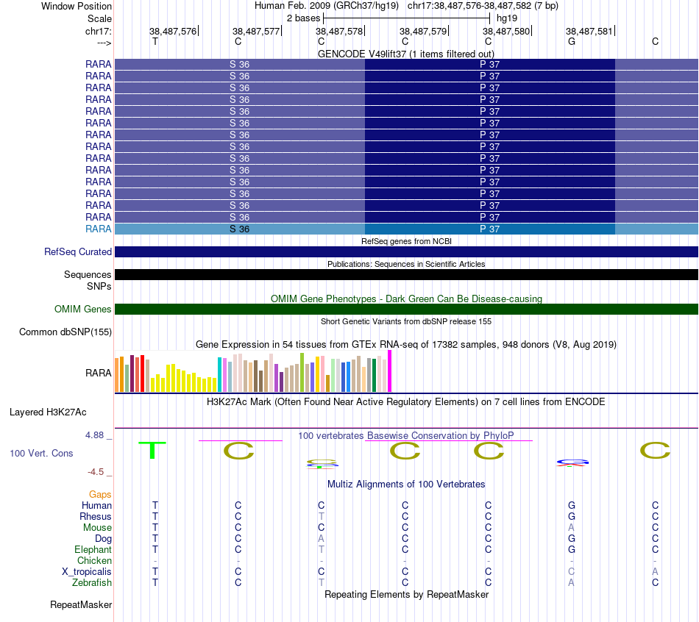Click the RARA label beside the GTEx chart
This screenshot has width=699, height=622.
tap(98, 373)
